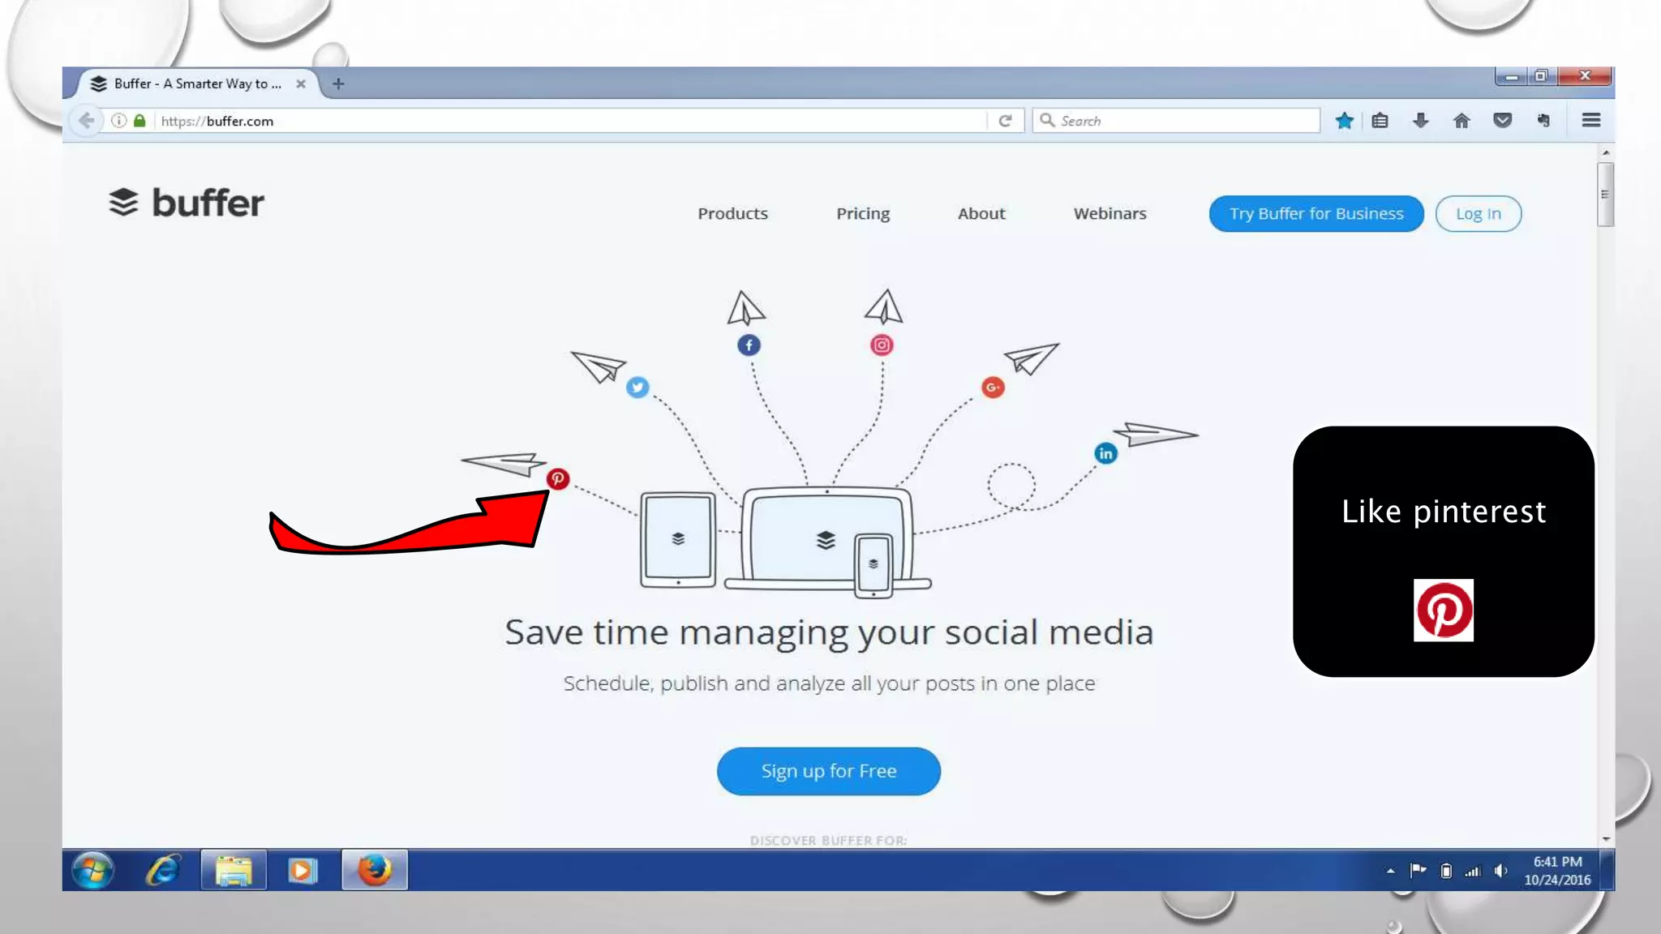Open the Firefox downloads arrow
Viewport: 1661px width, 934px height.
(1420, 121)
